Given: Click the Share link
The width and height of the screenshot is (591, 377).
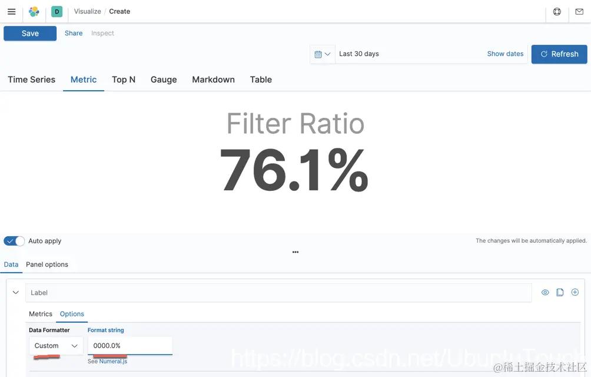Looking at the screenshot, I should 74,33.
